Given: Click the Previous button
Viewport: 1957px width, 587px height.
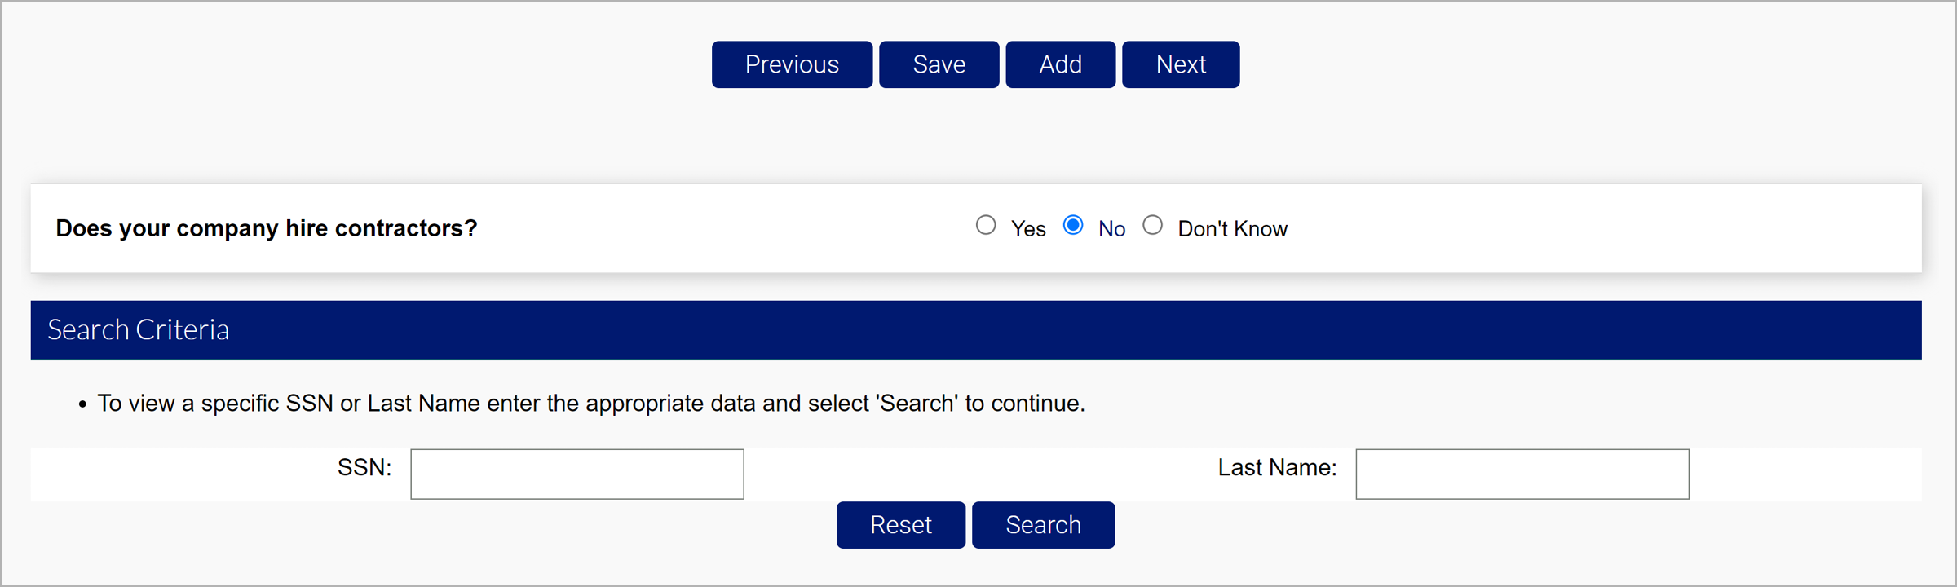Looking at the screenshot, I should click(x=792, y=64).
